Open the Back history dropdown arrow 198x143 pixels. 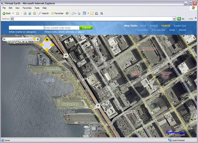click(x=13, y=13)
